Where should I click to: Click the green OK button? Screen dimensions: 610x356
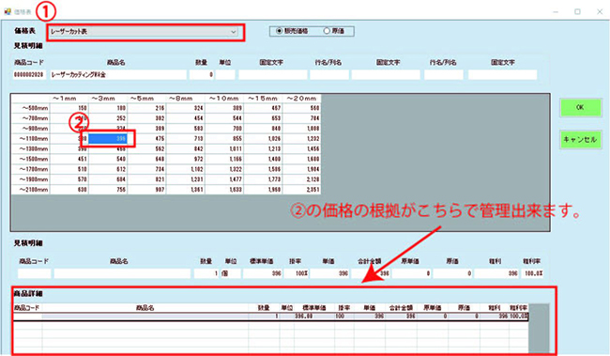[580, 107]
